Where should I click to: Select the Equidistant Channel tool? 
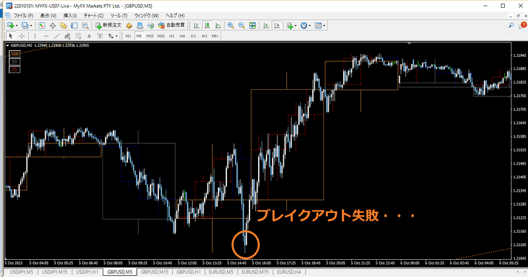[67, 36]
